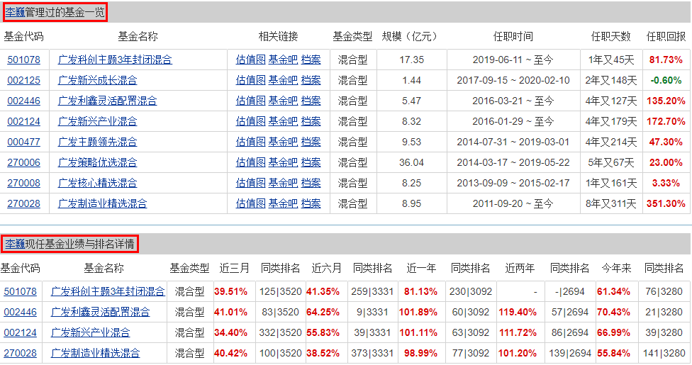Open 估值图 link for fund 501078
The width and height of the screenshot is (692, 365).
251,60
